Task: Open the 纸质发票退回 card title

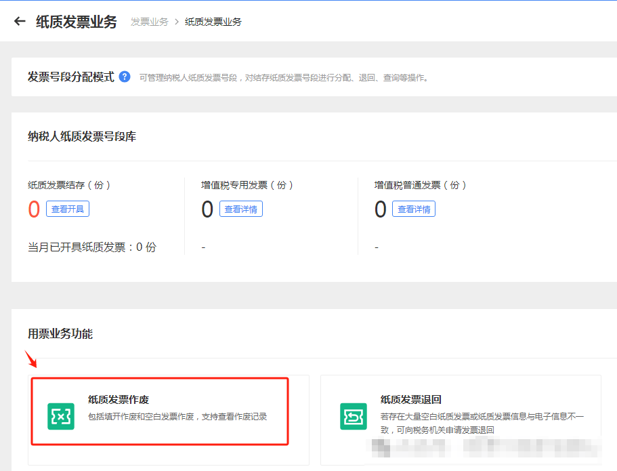Action: point(411,400)
